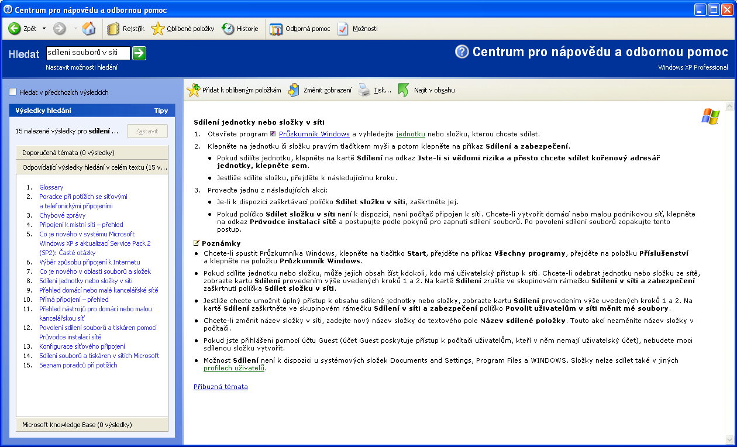Open Tipy in the results header
Screen dimensions: 737x447
(x=161, y=111)
